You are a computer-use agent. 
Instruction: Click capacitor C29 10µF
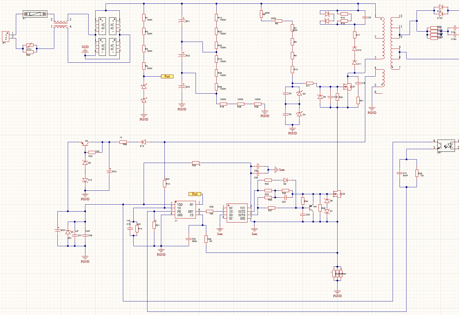tap(85, 236)
